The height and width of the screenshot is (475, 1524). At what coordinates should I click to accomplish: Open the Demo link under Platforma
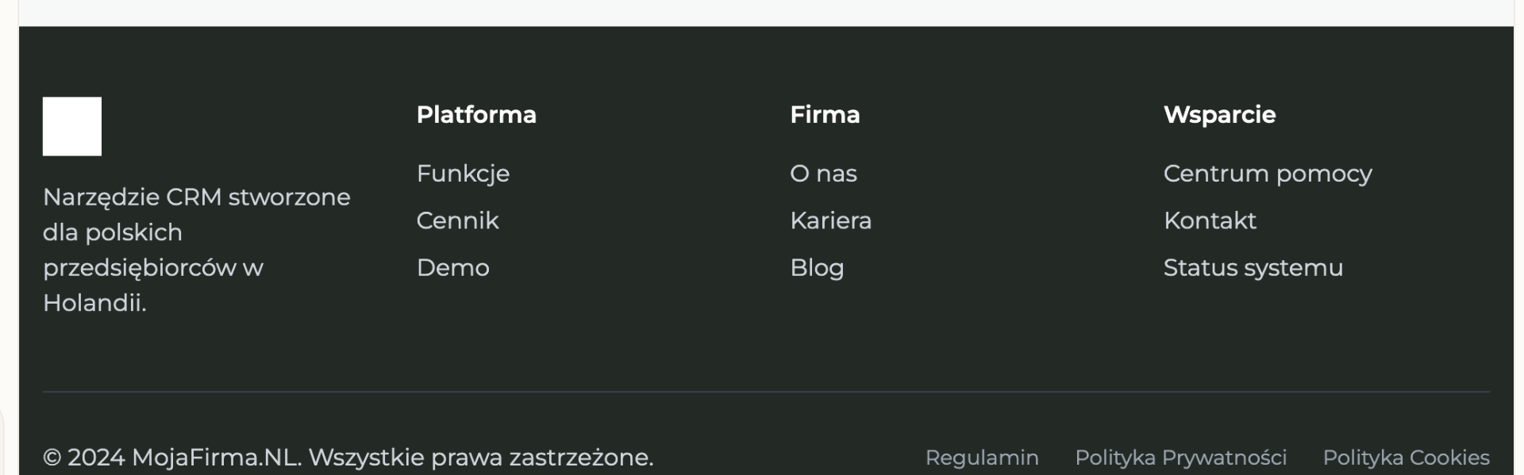pyautogui.click(x=452, y=268)
